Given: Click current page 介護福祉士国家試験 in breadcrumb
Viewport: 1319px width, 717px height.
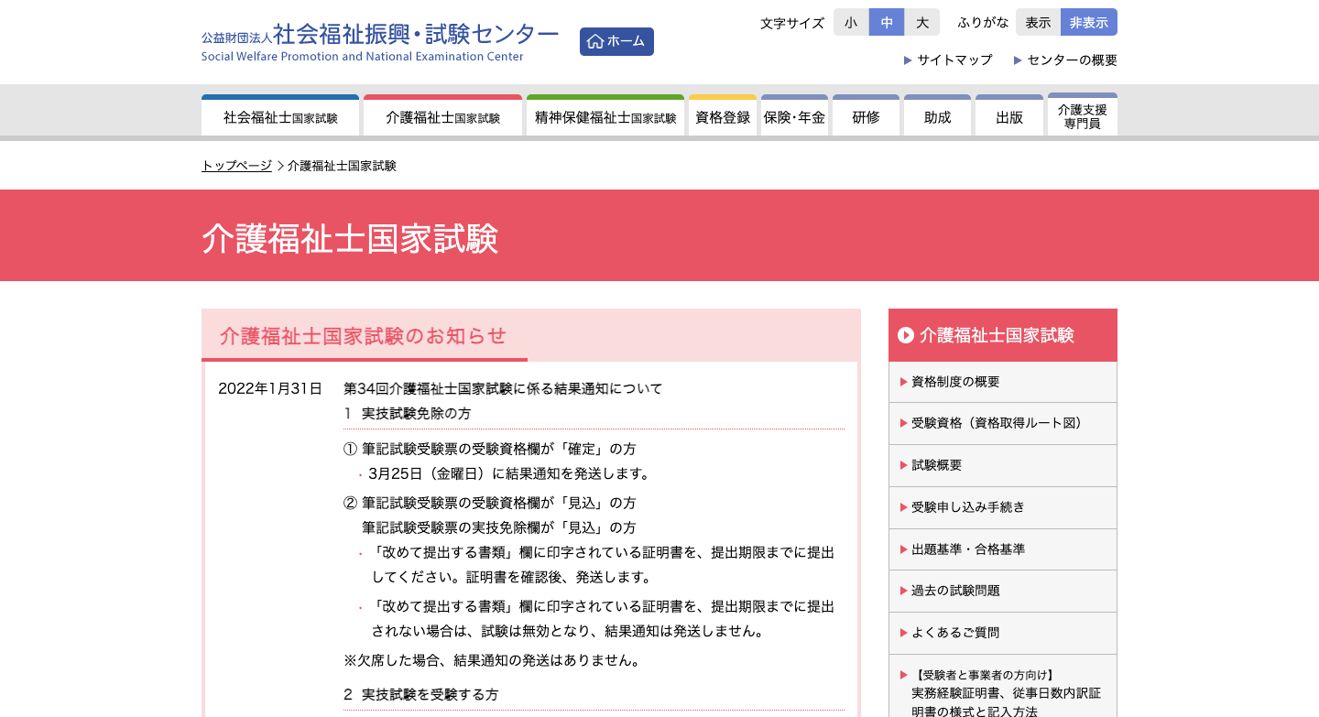Looking at the screenshot, I should 342,166.
